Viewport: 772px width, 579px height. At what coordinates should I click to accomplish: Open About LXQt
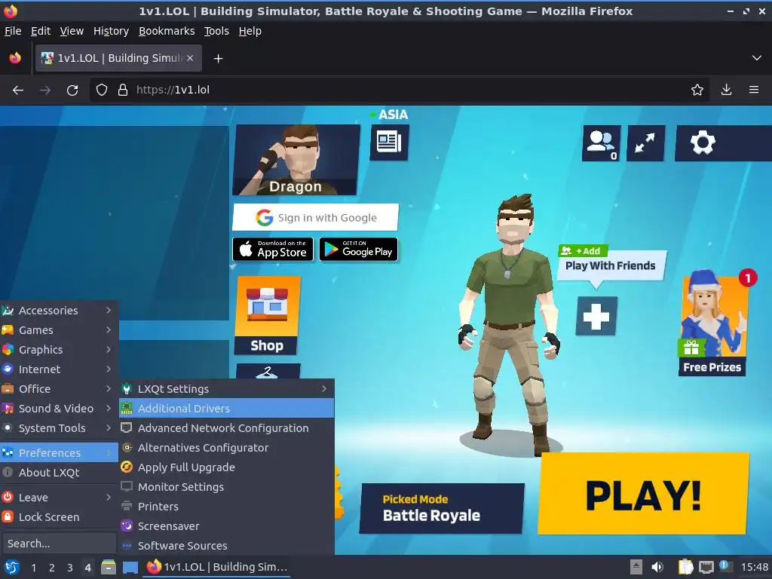pyautogui.click(x=59, y=473)
